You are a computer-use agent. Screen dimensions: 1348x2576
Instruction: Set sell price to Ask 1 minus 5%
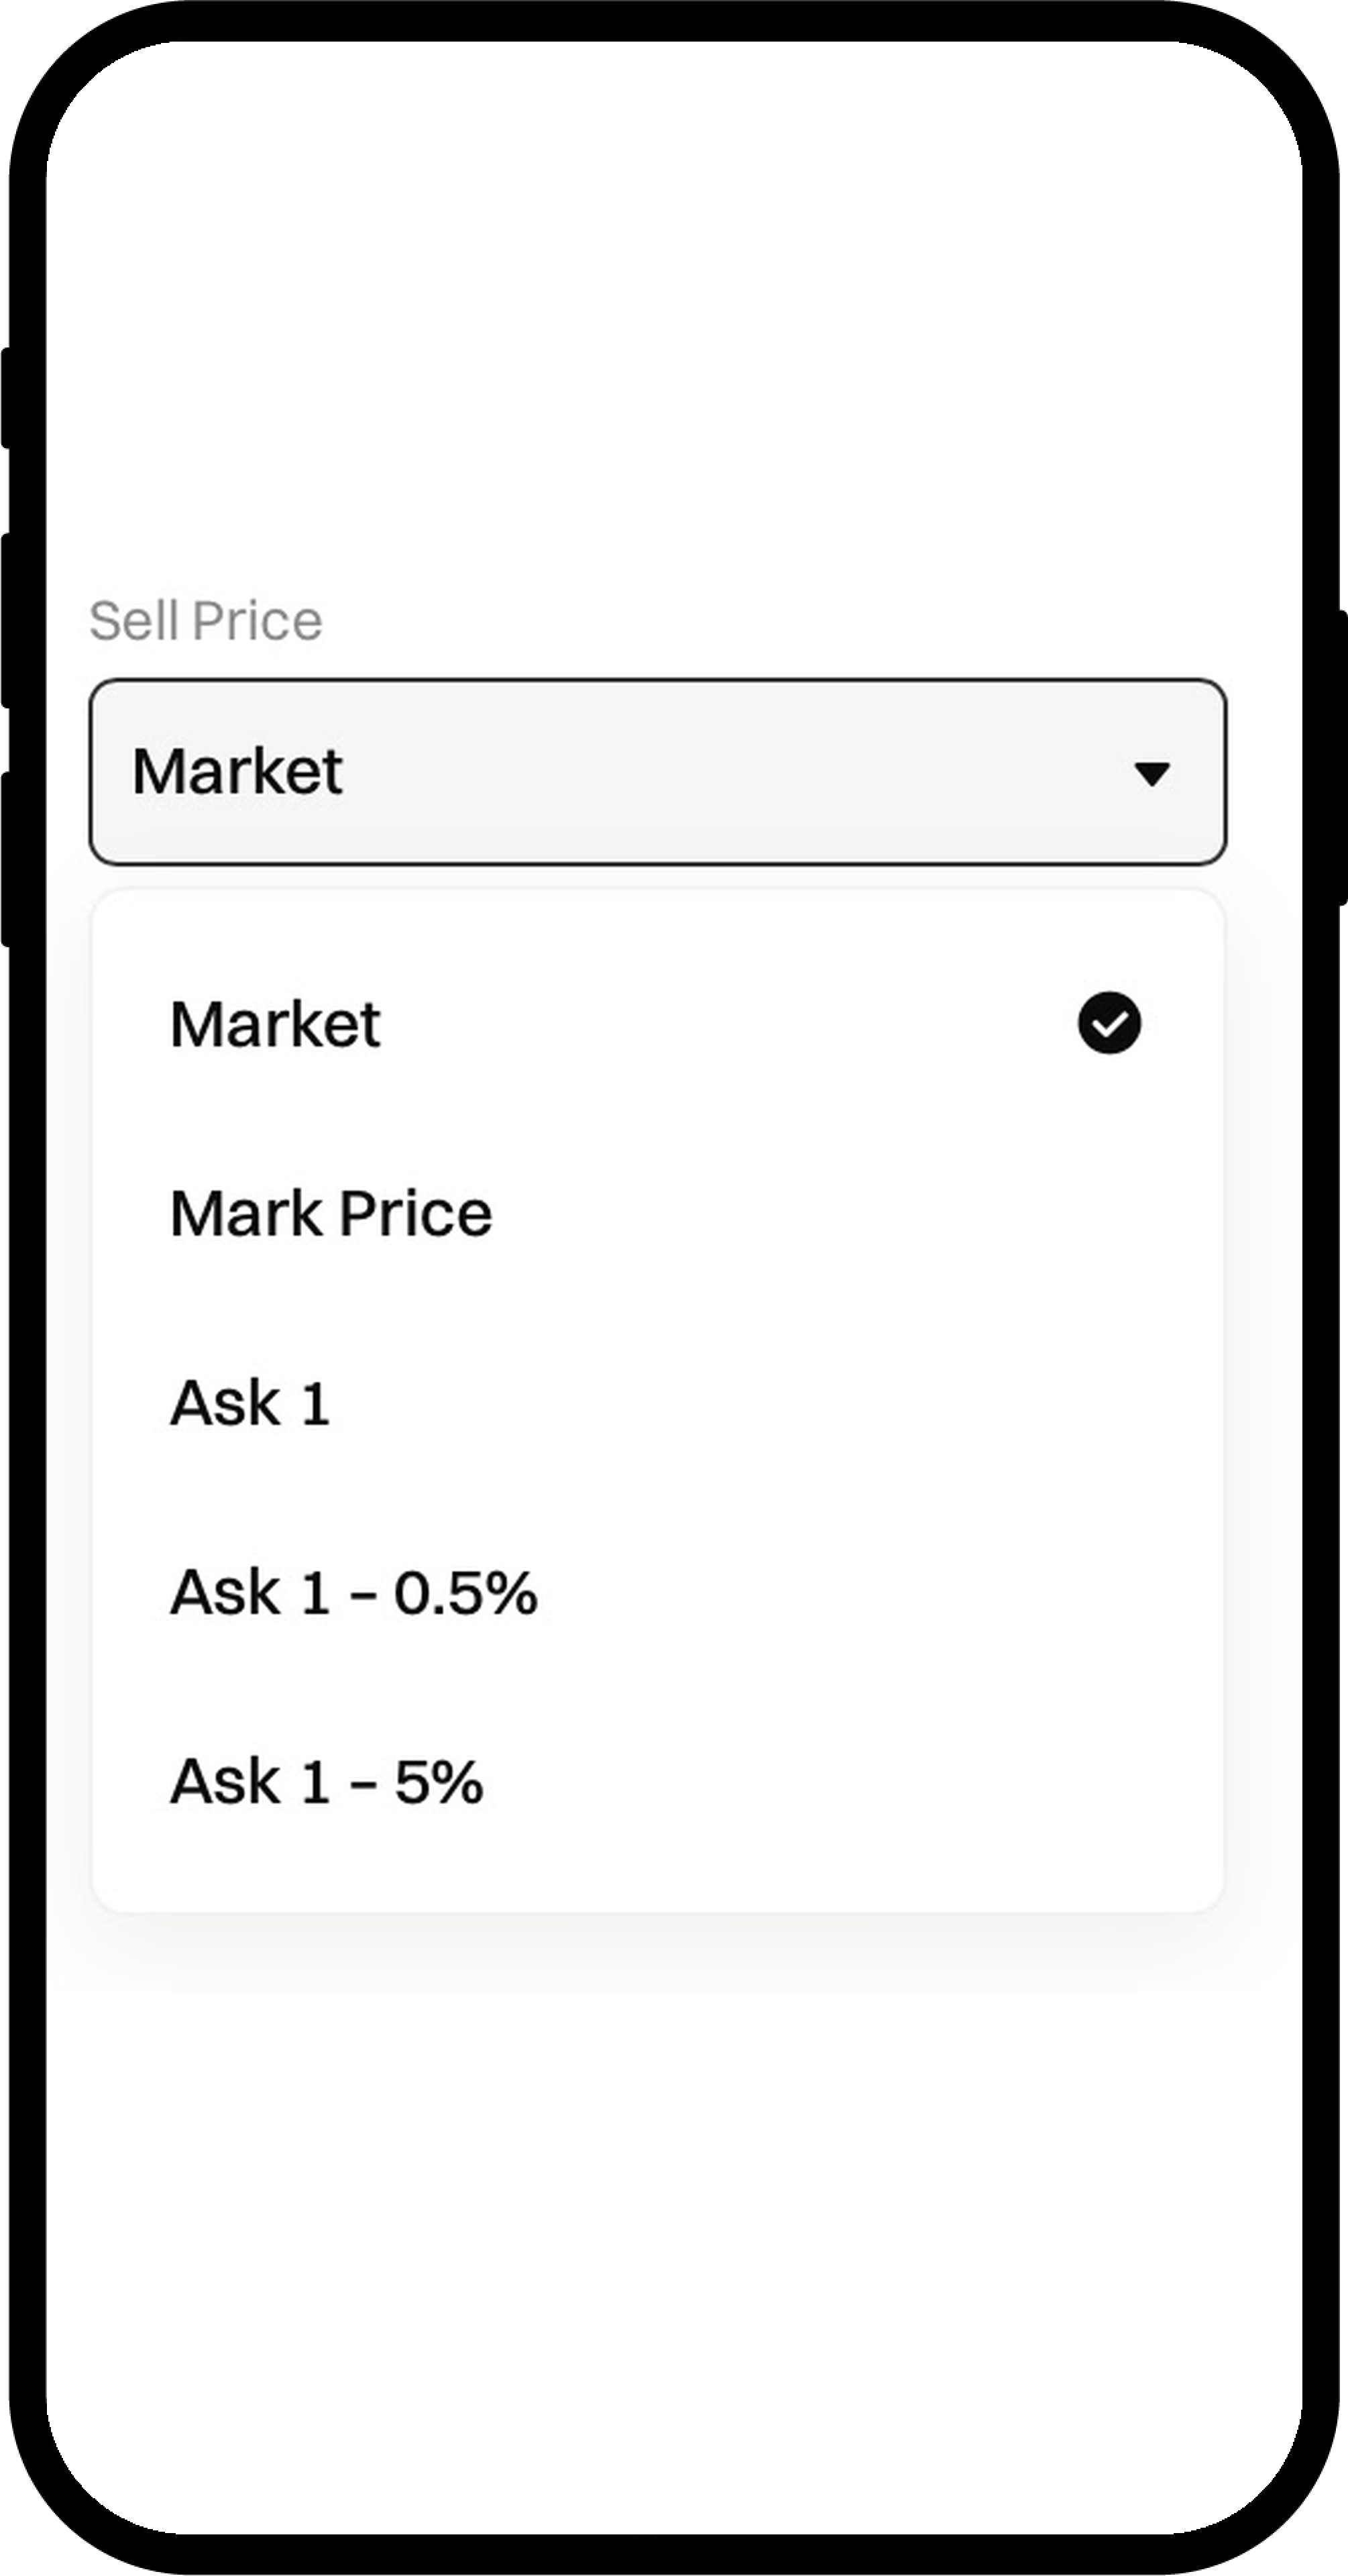click(x=327, y=1781)
